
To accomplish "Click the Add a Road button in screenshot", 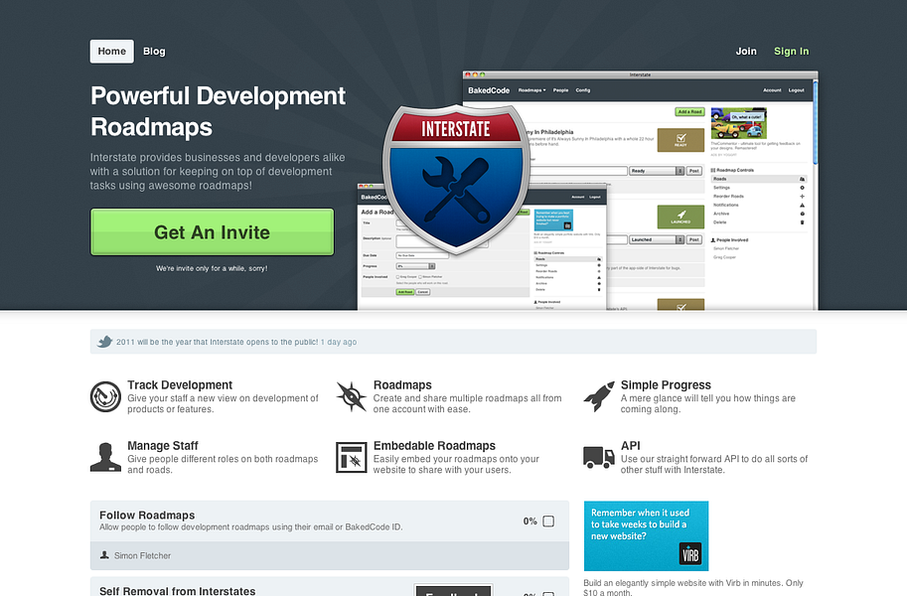I will click(x=689, y=111).
